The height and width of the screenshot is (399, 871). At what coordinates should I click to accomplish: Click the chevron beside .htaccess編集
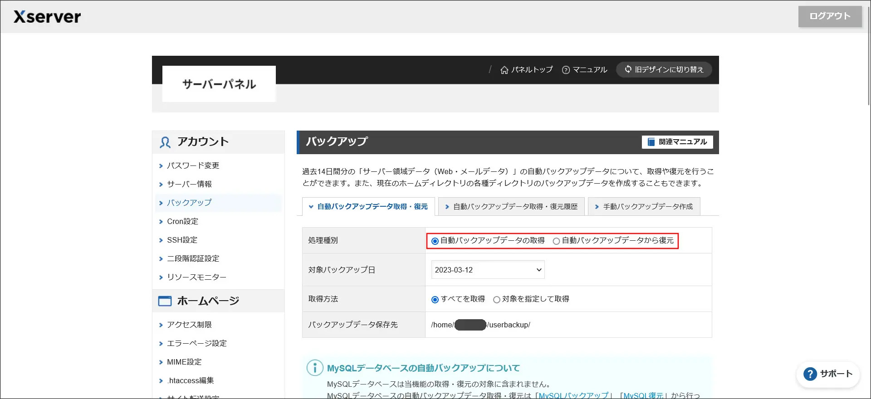[161, 381]
